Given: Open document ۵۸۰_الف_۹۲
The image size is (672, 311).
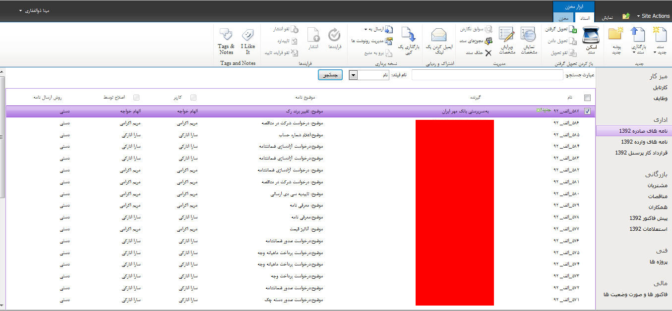Looking at the screenshot, I should 566,194.
